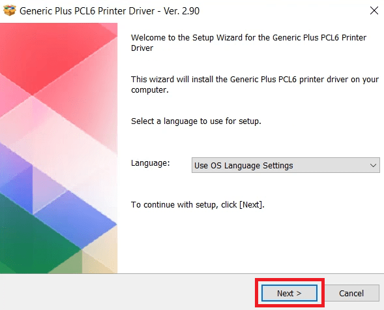384x310 pixels.
Task: Click 'To continue with setup, click [Next]' text
Action: point(198,205)
